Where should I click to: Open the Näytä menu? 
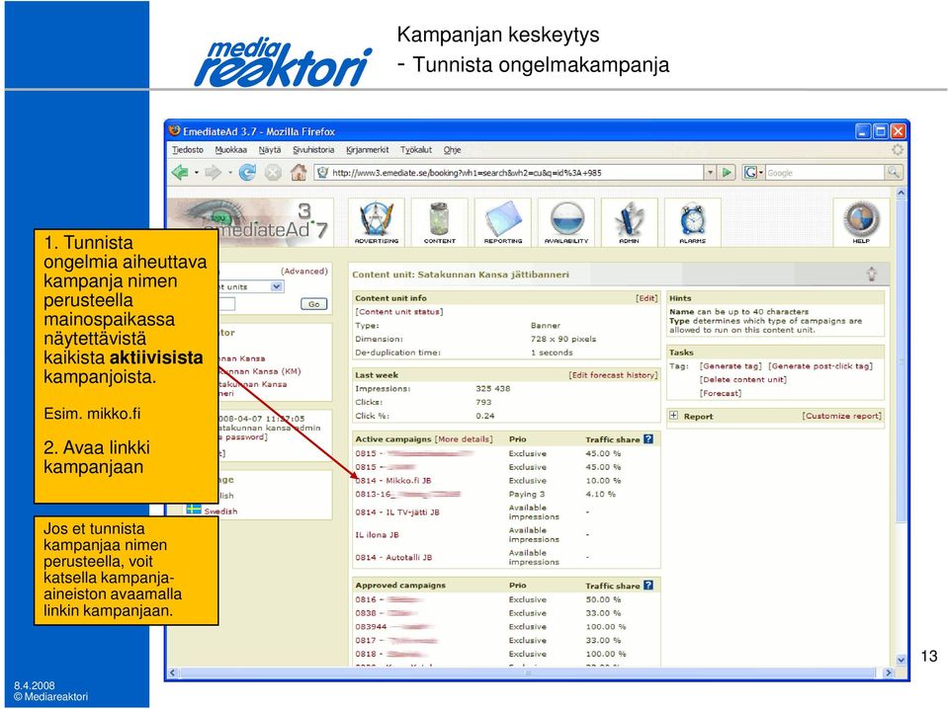(270, 150)
